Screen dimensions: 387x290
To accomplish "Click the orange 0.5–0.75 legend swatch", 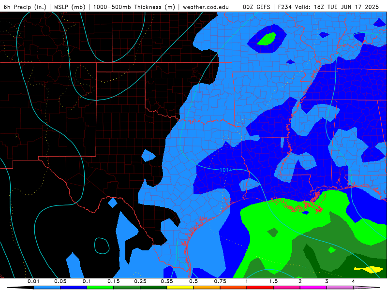I will [207, 288].
